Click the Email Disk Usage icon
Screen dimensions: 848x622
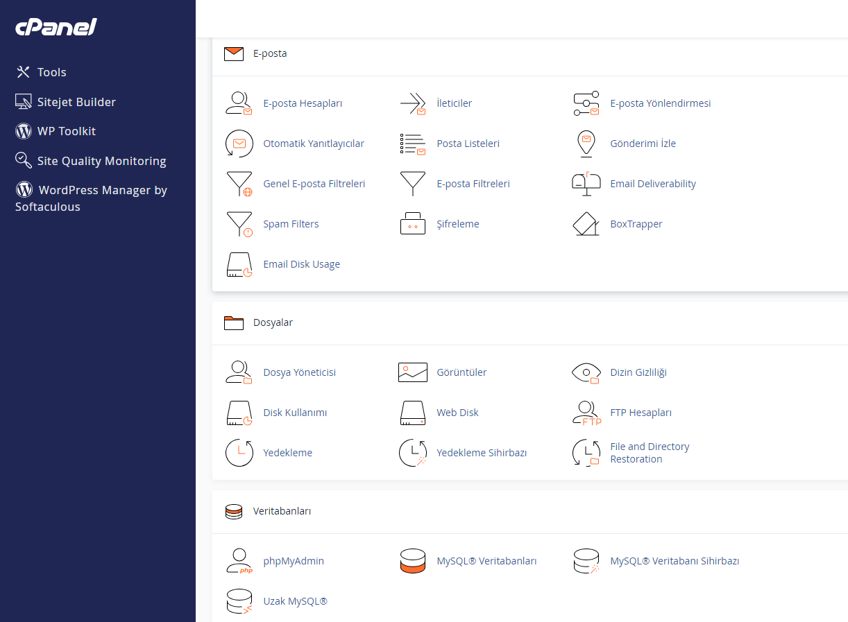[239, 264]
